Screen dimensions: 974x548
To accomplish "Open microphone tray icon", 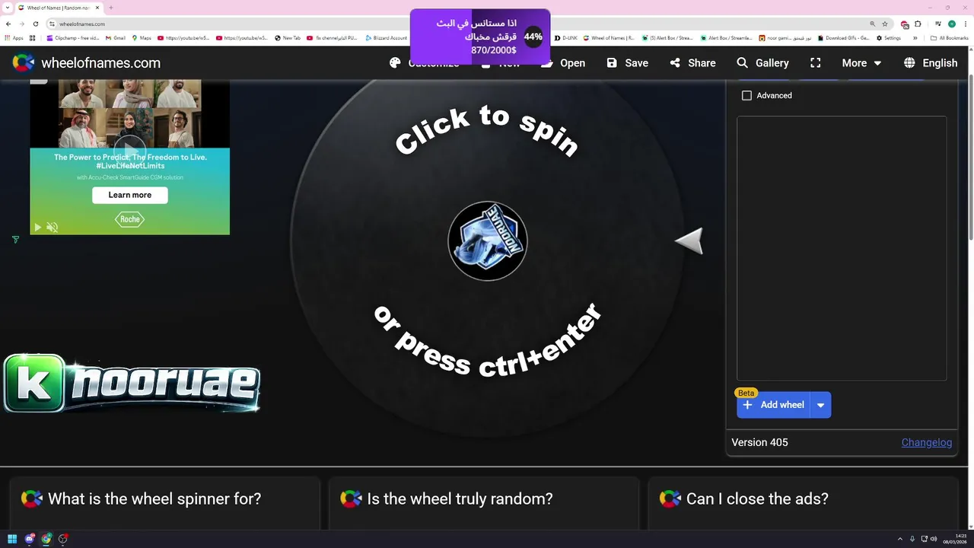I will coord(912,539).
